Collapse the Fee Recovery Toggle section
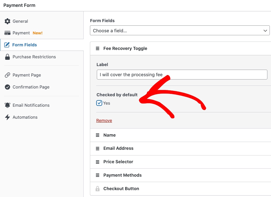 point(125,48)
